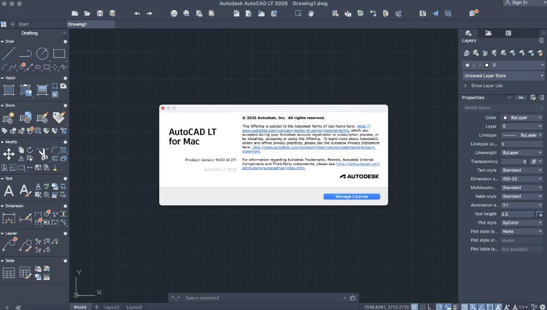Switch Properties filter to All
Screen dimensions: 547x310
click(x=510, y=98)
